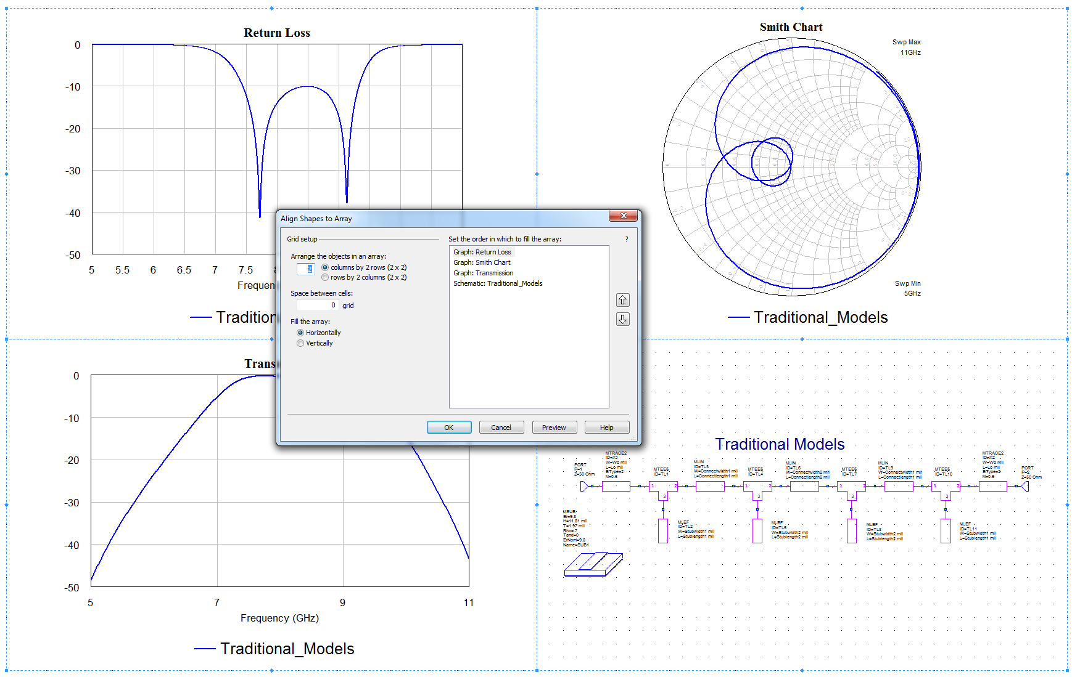
Task: Select the MLIN TL3 line element
Action: click(x=710, y=486)
